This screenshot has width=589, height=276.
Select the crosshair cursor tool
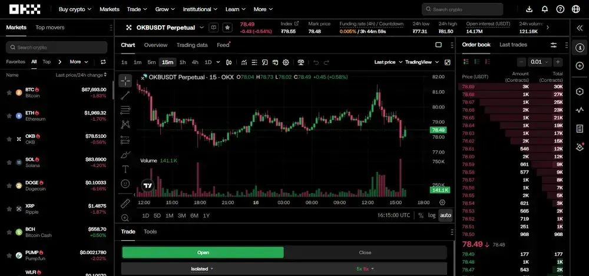[x=125, y=81]
